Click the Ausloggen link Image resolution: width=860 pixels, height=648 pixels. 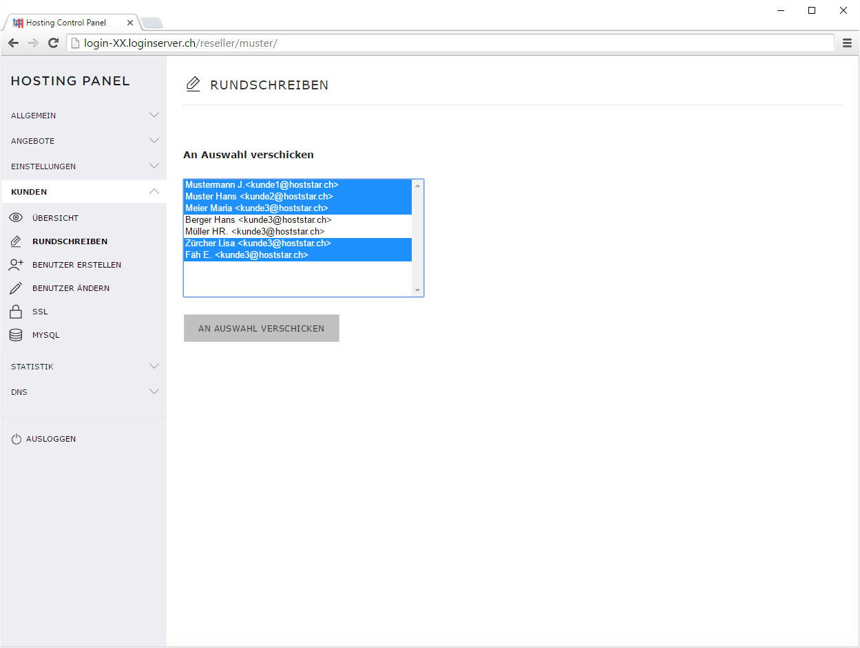pyautogui.click(x=51, y=439)
